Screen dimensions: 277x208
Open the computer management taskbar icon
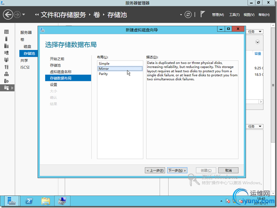[x=62, y=201]
